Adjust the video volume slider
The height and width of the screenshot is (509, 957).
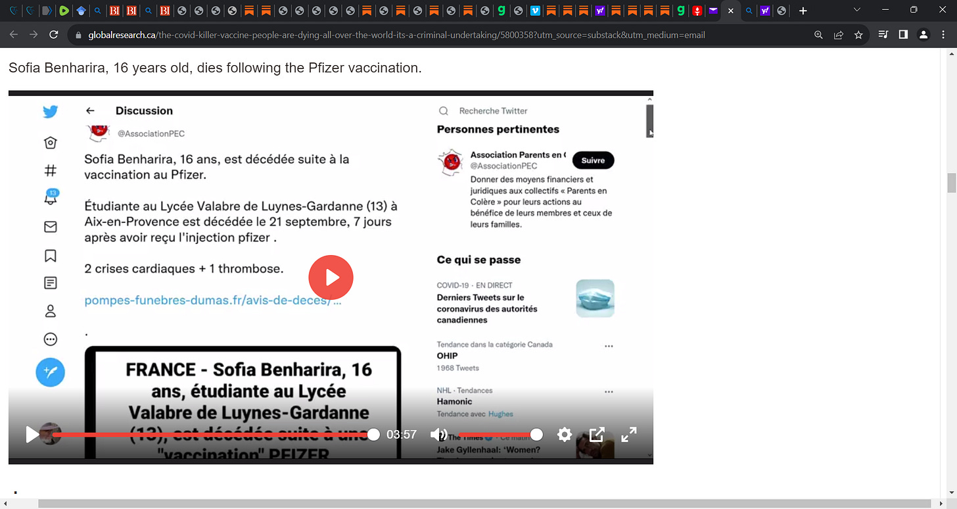[500, 434]
